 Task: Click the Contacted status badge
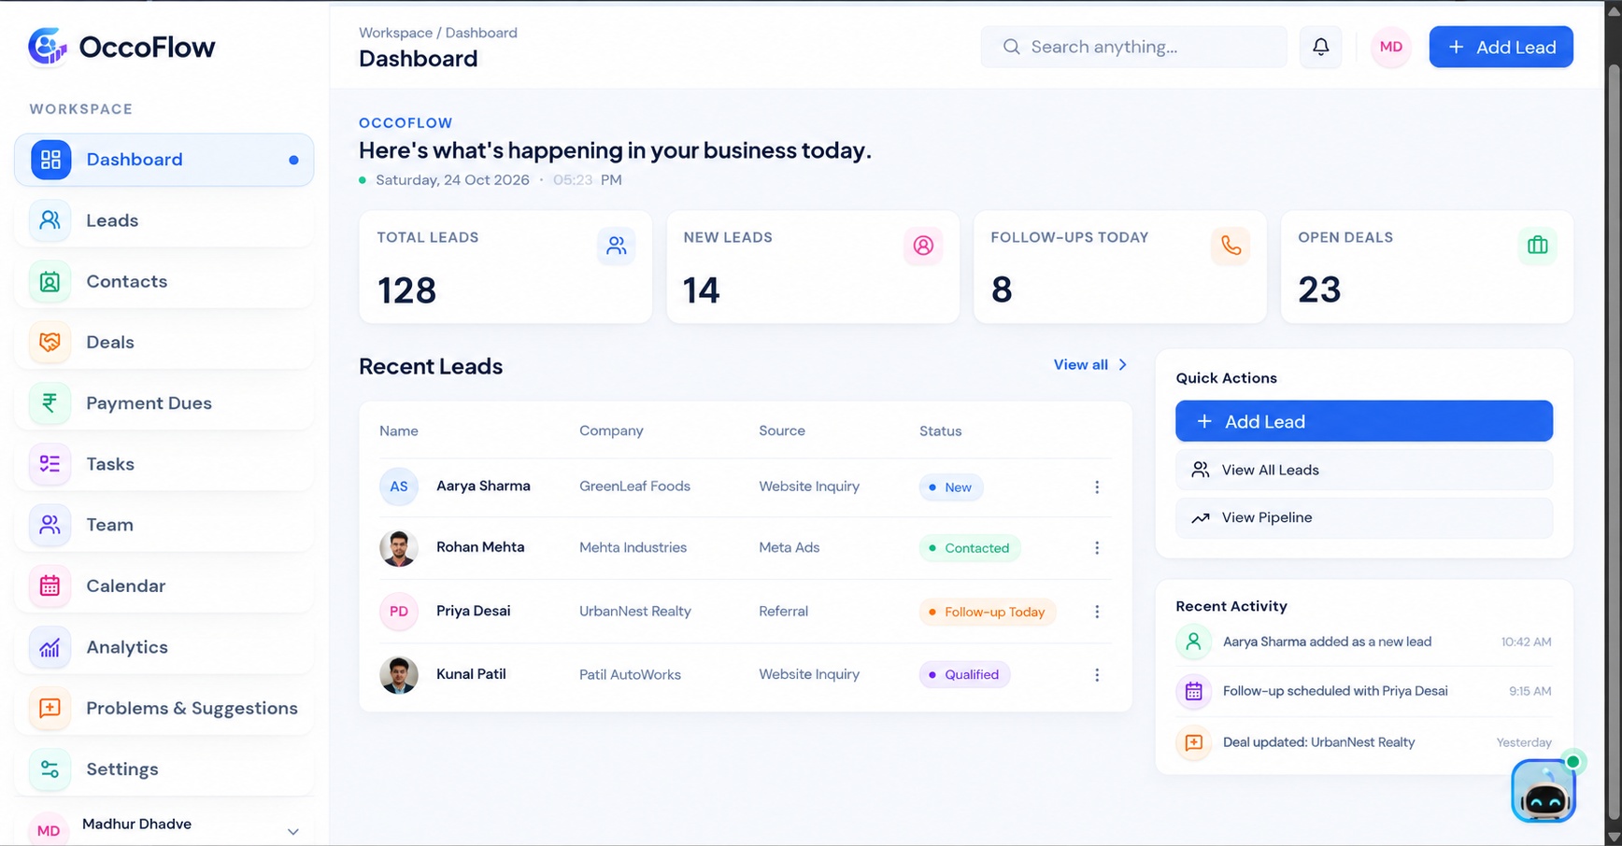coord(969,548)
